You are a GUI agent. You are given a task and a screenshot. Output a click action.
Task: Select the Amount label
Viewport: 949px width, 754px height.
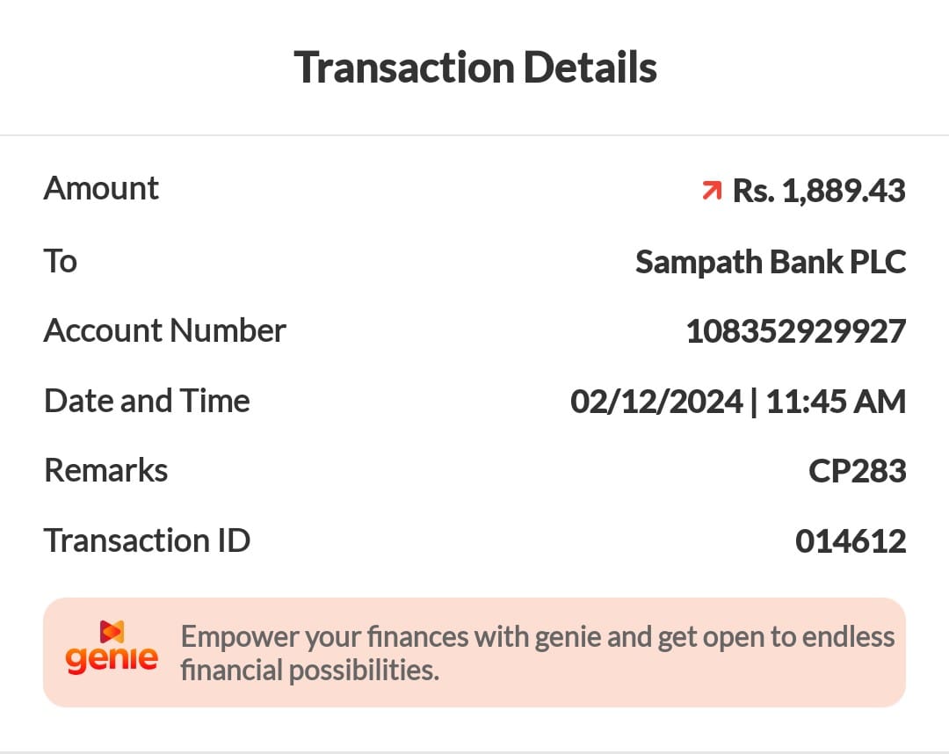101,189
